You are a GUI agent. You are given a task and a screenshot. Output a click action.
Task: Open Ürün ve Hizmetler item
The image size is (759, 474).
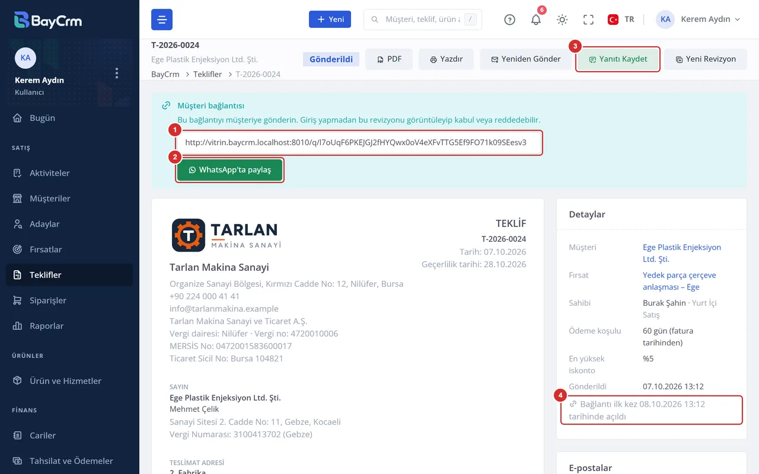pos(69,381)
